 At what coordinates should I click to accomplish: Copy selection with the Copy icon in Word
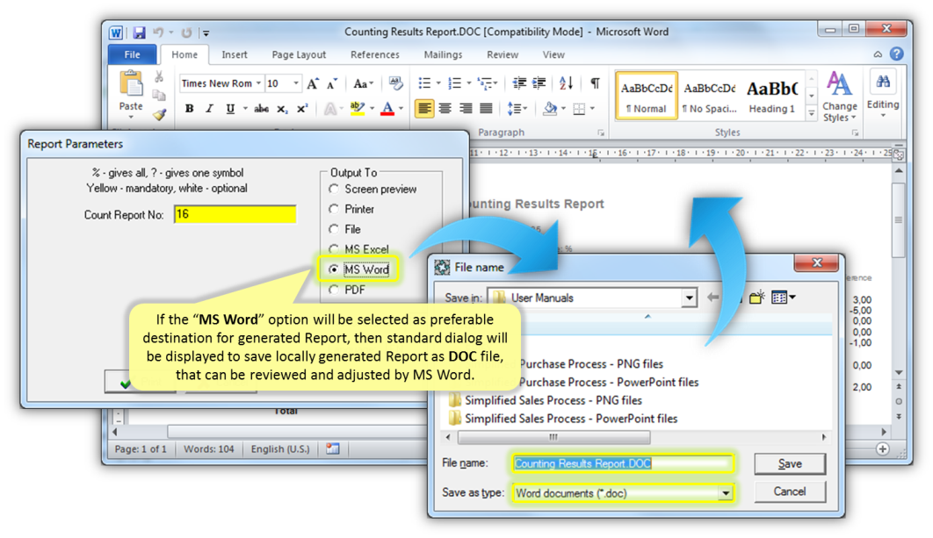tap(159, 95)
